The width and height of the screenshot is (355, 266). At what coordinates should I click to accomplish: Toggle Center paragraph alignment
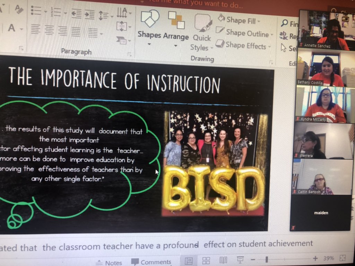(x=49, y=30)
